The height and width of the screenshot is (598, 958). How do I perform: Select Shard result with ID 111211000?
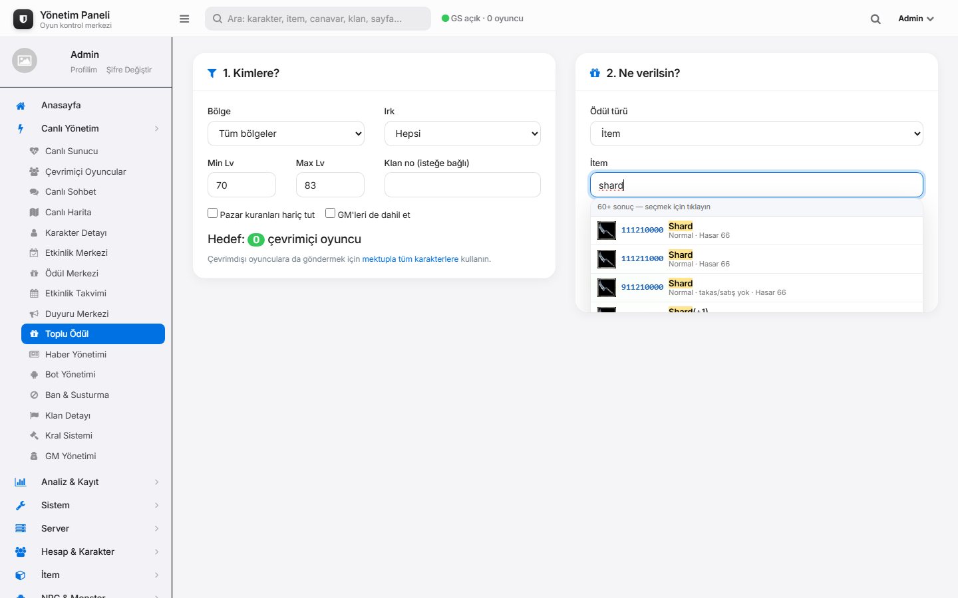click(756, 259)
